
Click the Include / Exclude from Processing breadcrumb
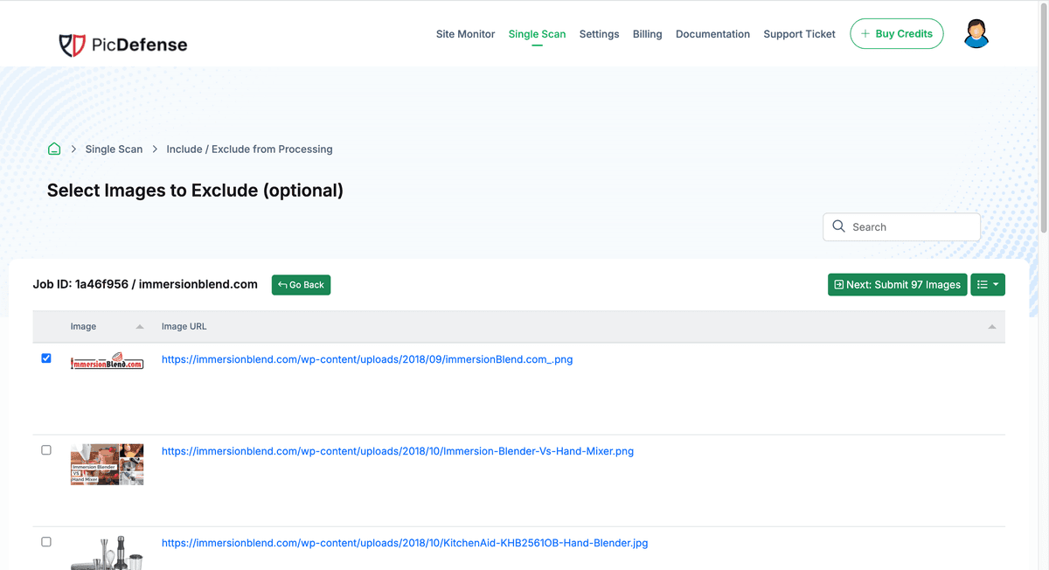click(x=249, y=149)
